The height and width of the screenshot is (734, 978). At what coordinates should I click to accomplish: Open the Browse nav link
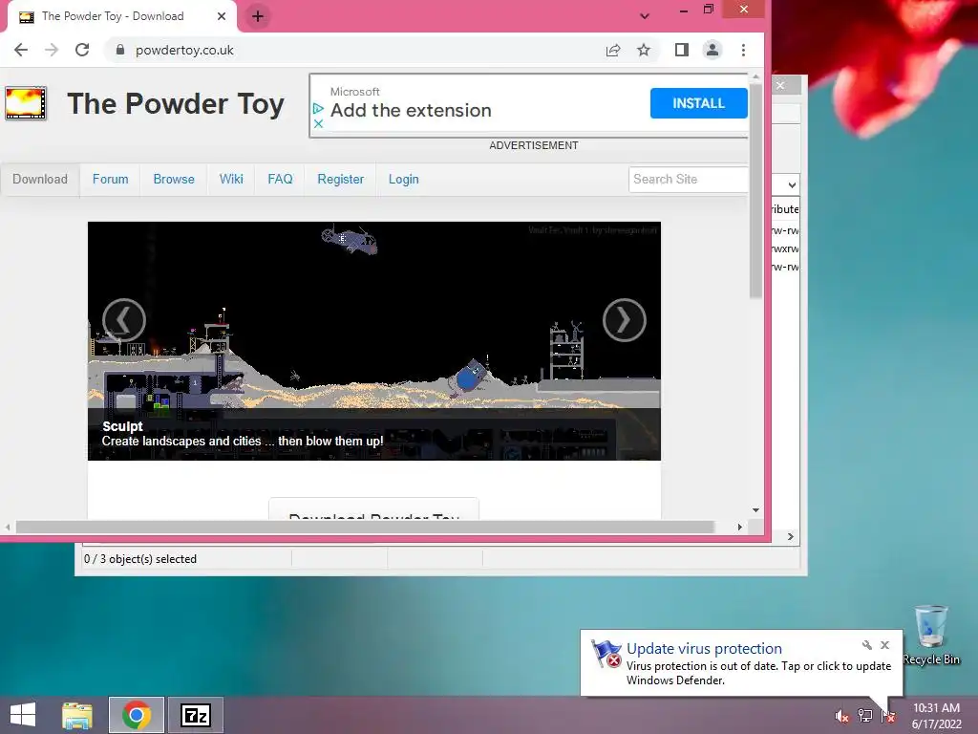coord(174,179)
